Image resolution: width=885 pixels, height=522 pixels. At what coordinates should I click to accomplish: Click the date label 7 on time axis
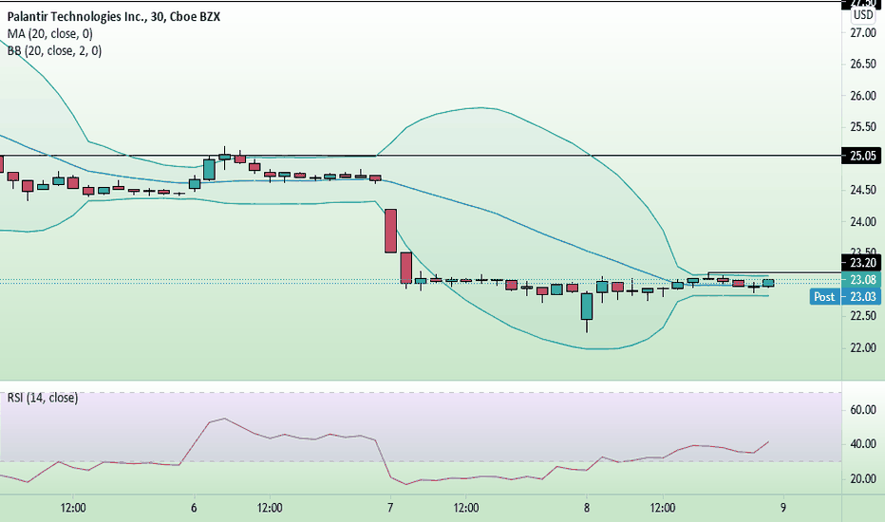(x=390, y=508)
